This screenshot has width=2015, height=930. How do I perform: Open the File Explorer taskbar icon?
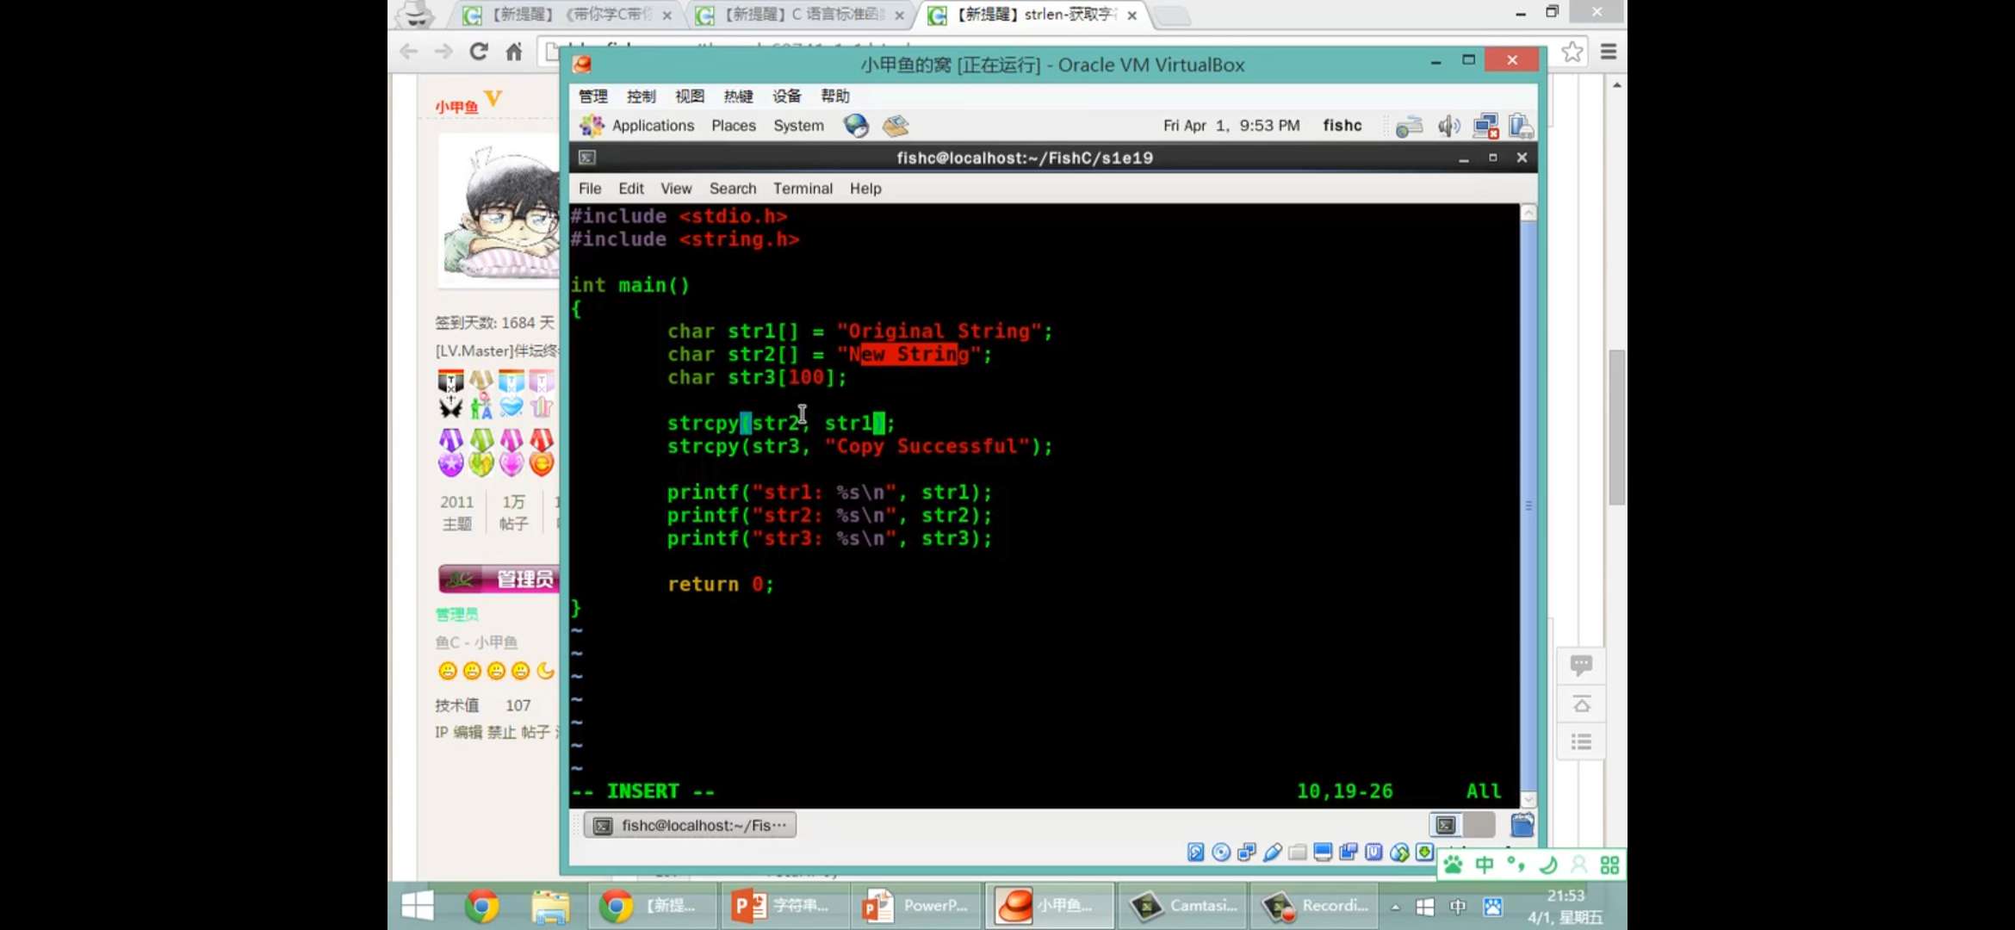pyautogui.click(x=550, y=906)
